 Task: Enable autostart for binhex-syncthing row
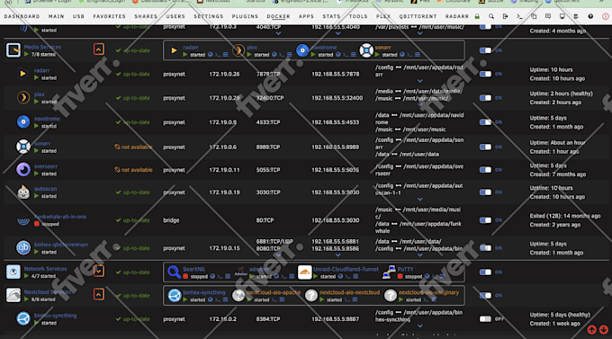click(x=485, y=319)
